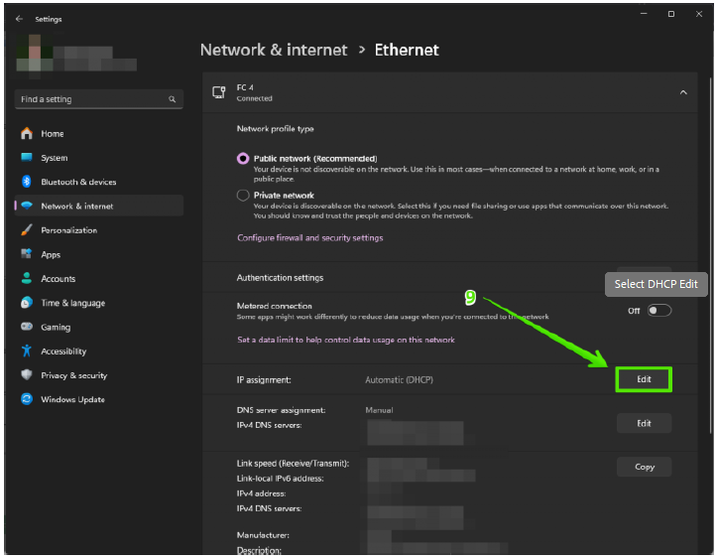Image resolution: width=718 pixels, height=559 pixels.
Task: Click the Home icon in sidebar
Action: point(27,134)
